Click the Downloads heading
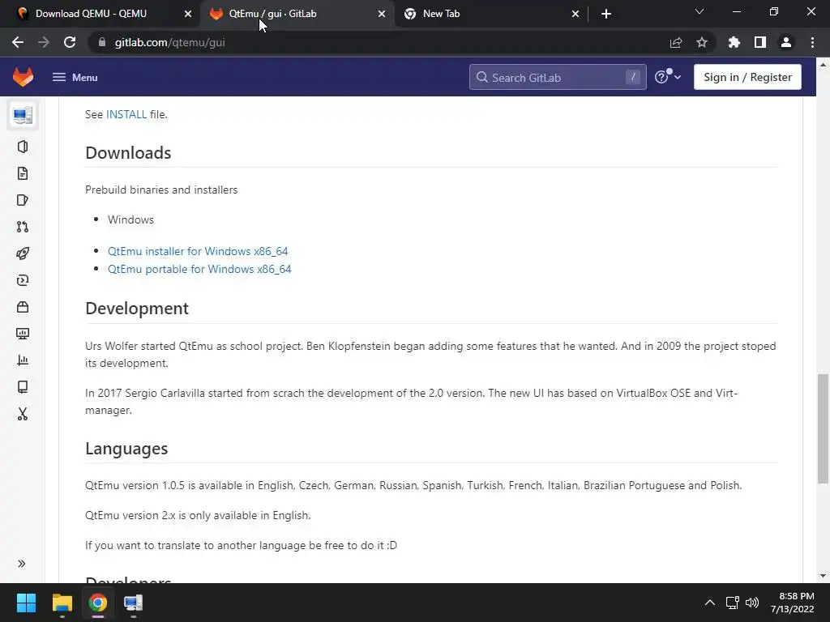 click(x=128, y=153)
